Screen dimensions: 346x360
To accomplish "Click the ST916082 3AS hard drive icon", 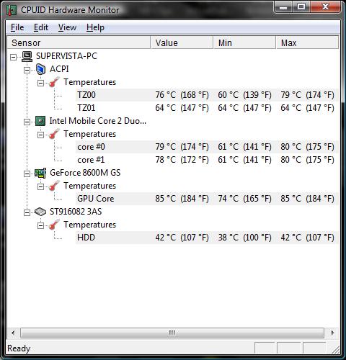I will [40, 212].
